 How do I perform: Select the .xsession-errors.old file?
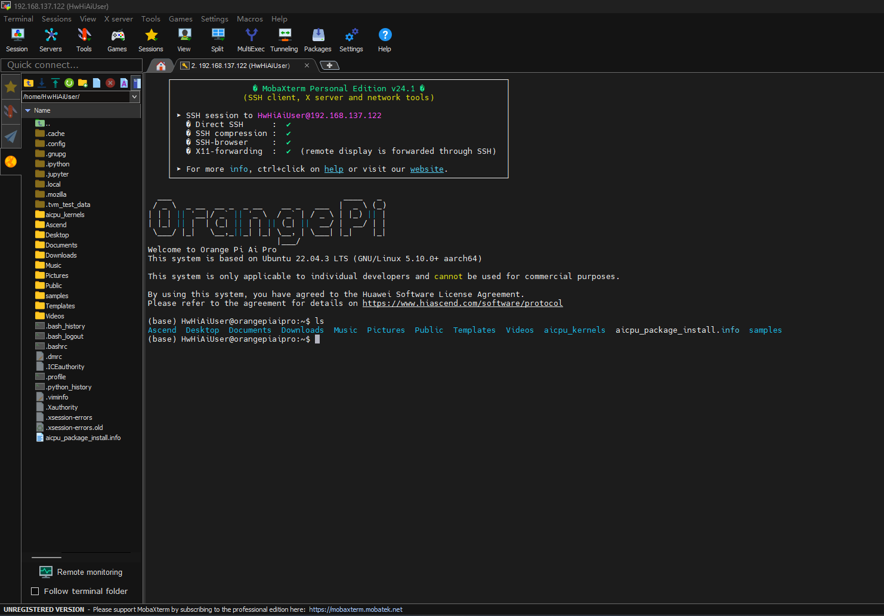click(69, 428)
